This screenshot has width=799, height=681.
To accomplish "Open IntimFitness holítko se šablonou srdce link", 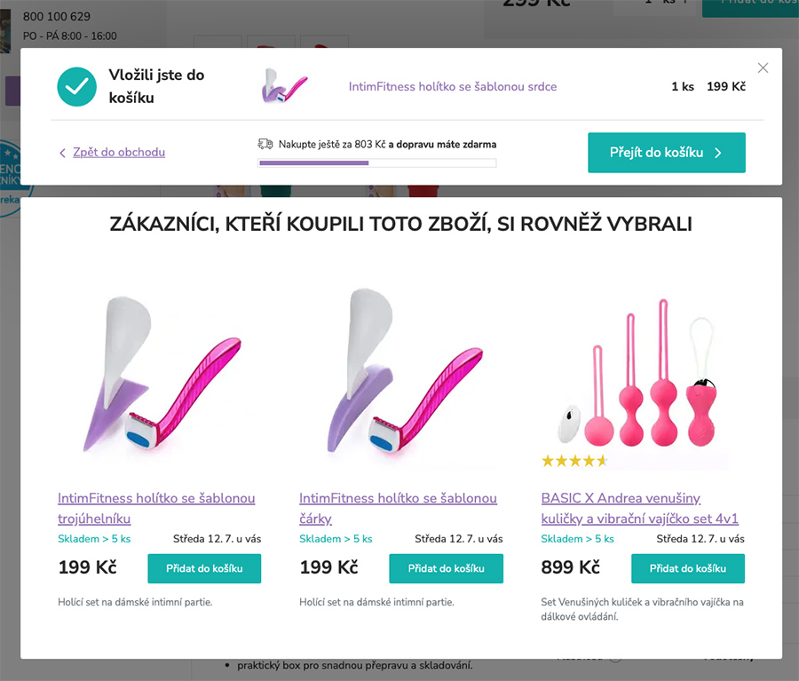I will pyautogui.click(x=453, y=87).
